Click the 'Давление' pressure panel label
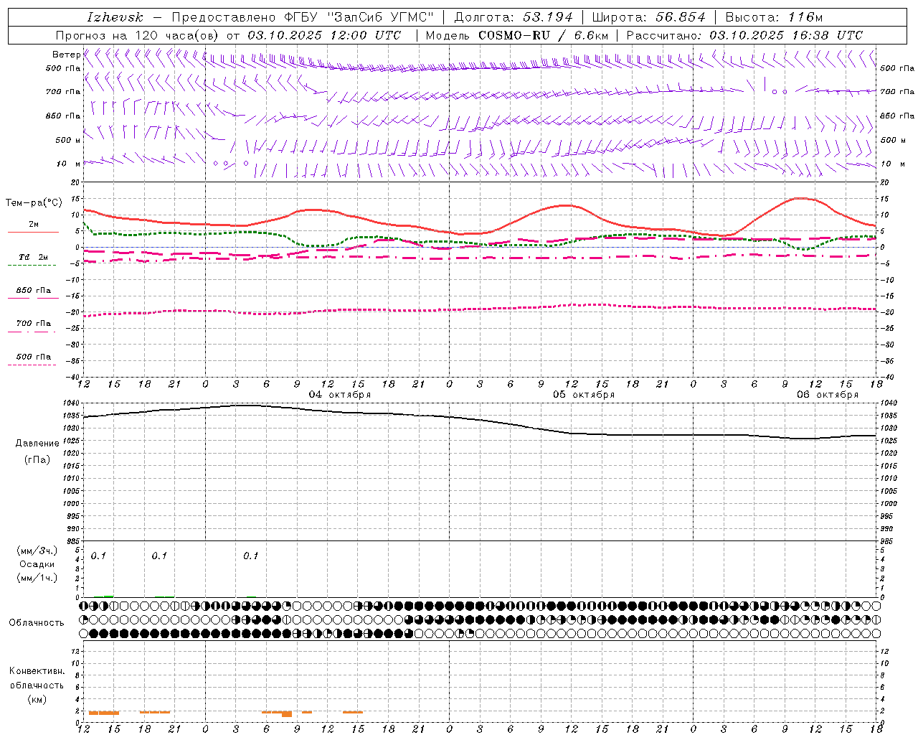This screenshot has height=735, width=918. [x=37, y=444]
